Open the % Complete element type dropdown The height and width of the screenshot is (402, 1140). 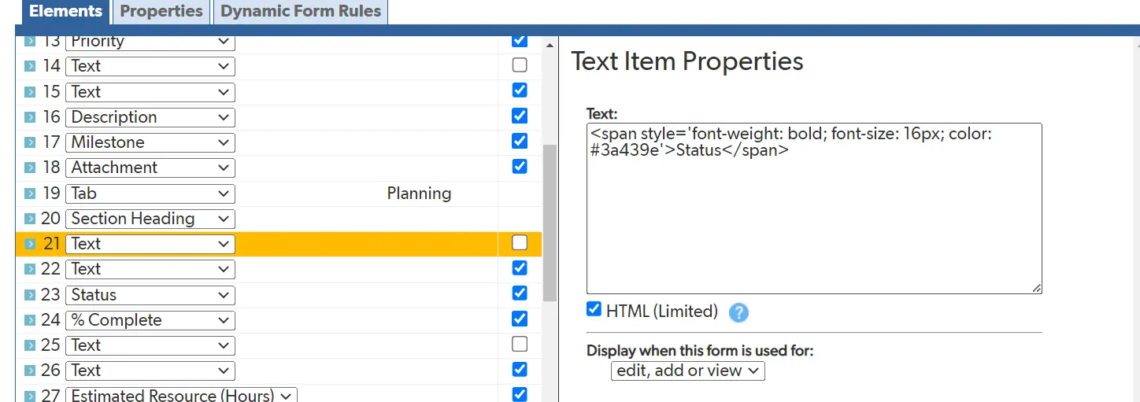[x=150, y=320]
